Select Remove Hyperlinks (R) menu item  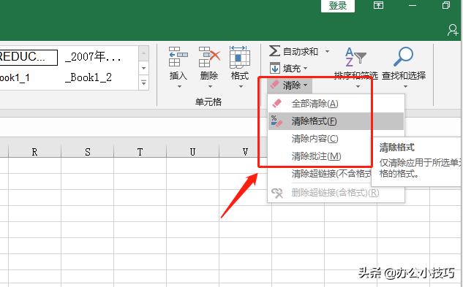336,193
